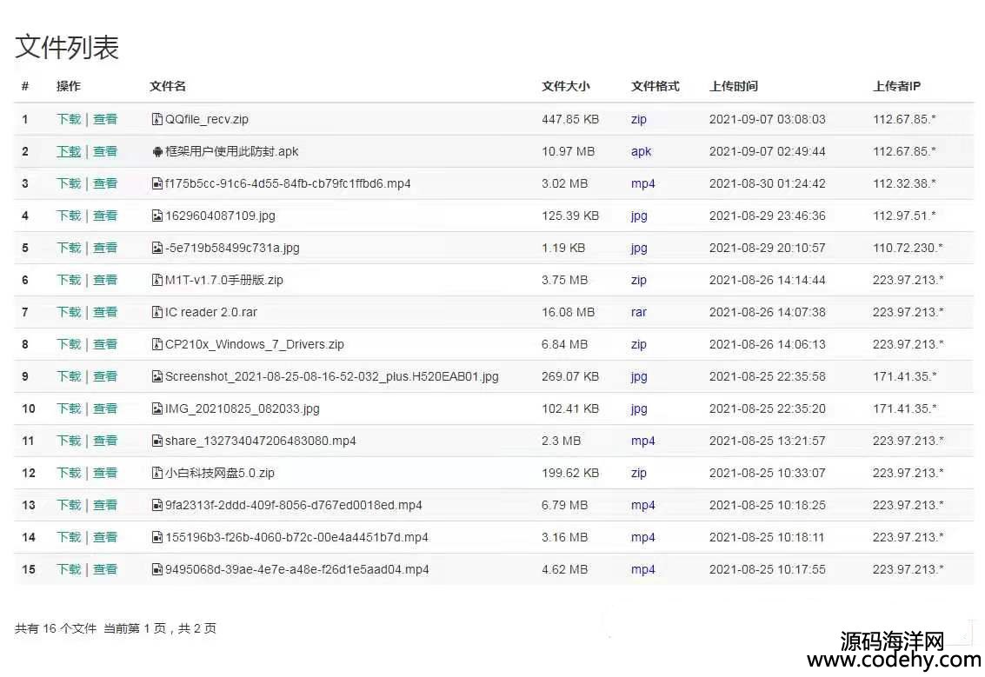This screenshot has height=677, width=985.
Task: View the apk file in row 2
Action: (x=105, y=151)
